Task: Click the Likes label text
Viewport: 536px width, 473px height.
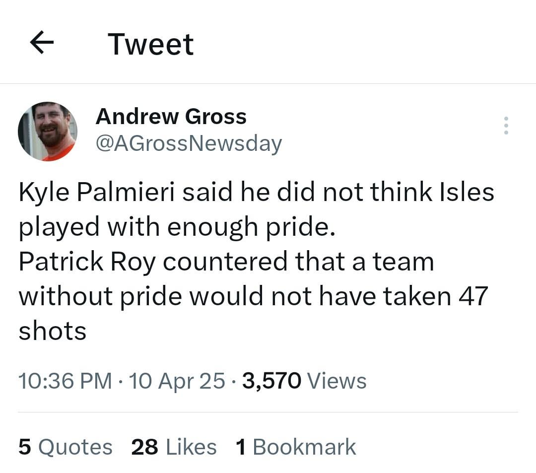Action: [191, 446]
